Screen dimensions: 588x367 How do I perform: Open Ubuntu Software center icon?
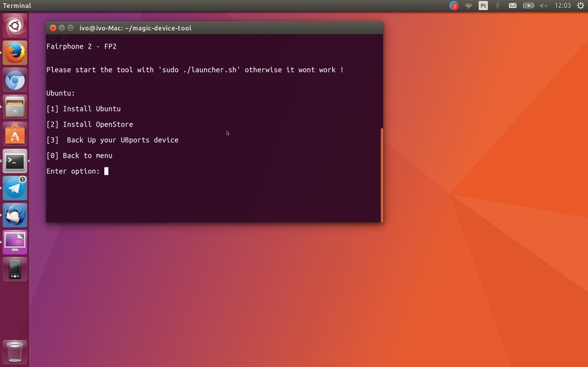[15, 134]
